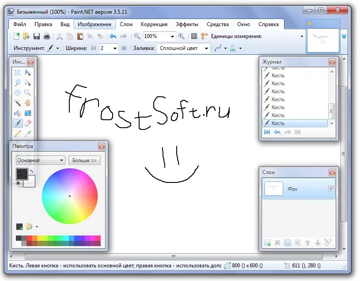Click the Cut scissors icon
360x281 pixels.
[x=60, y=36]
